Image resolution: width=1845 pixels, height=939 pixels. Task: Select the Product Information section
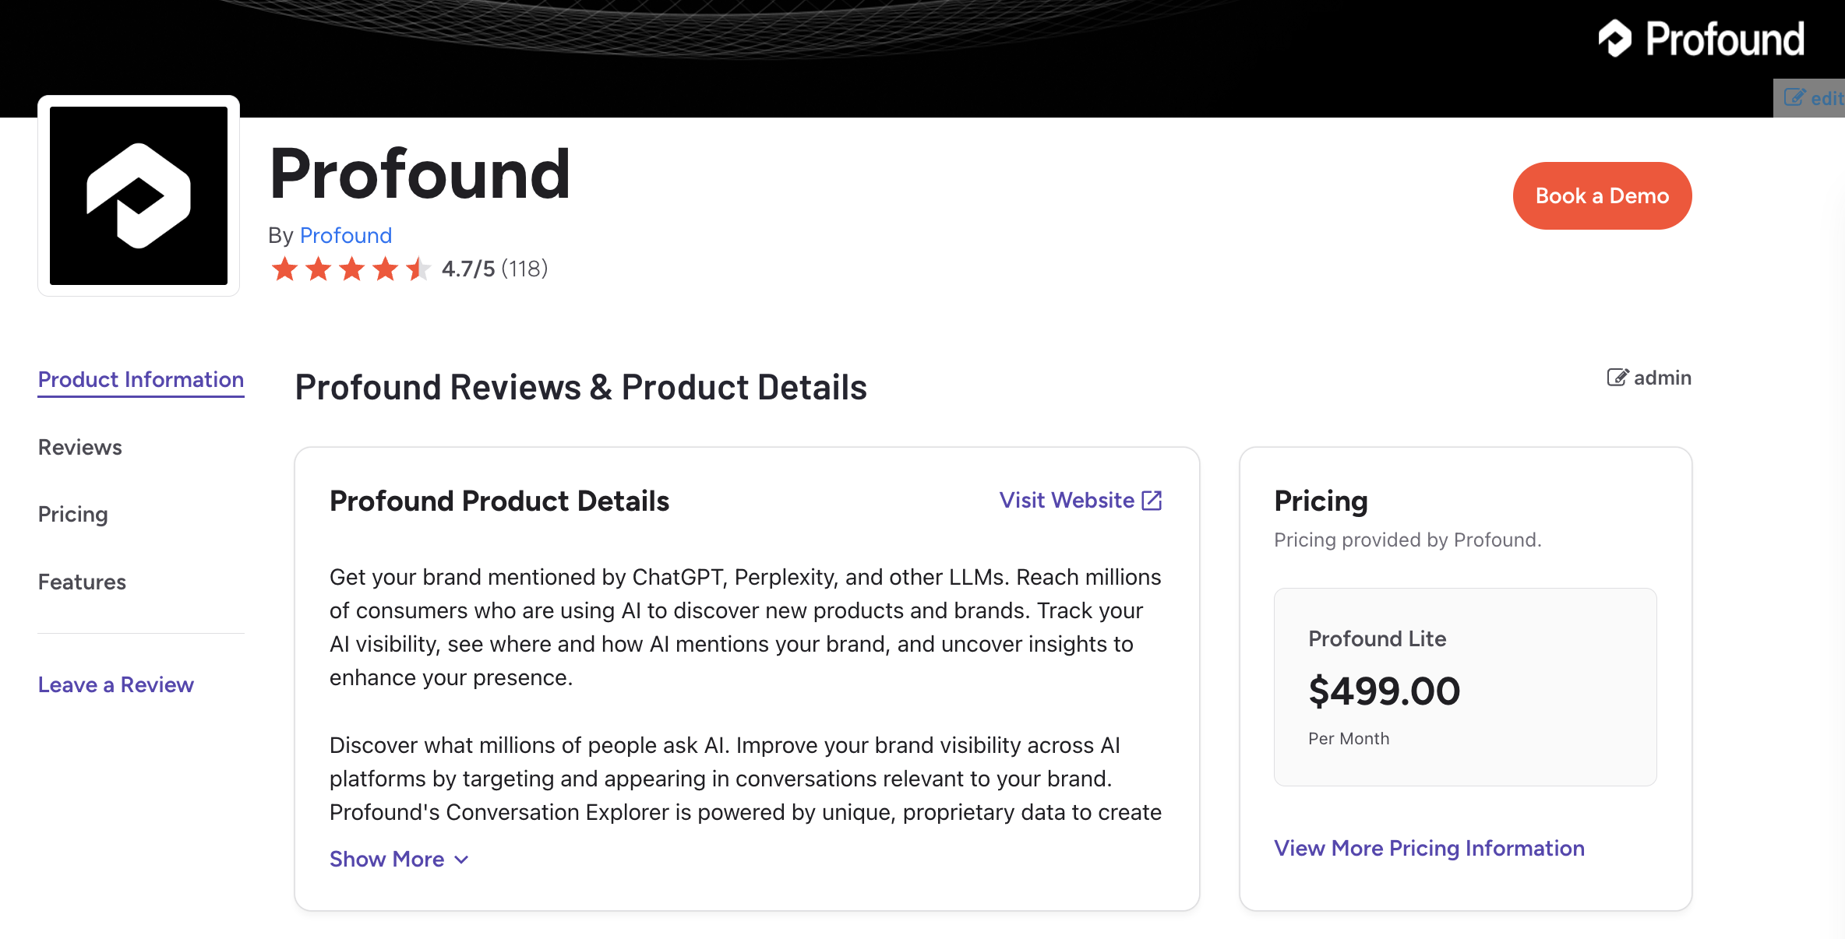click(141, 379)
